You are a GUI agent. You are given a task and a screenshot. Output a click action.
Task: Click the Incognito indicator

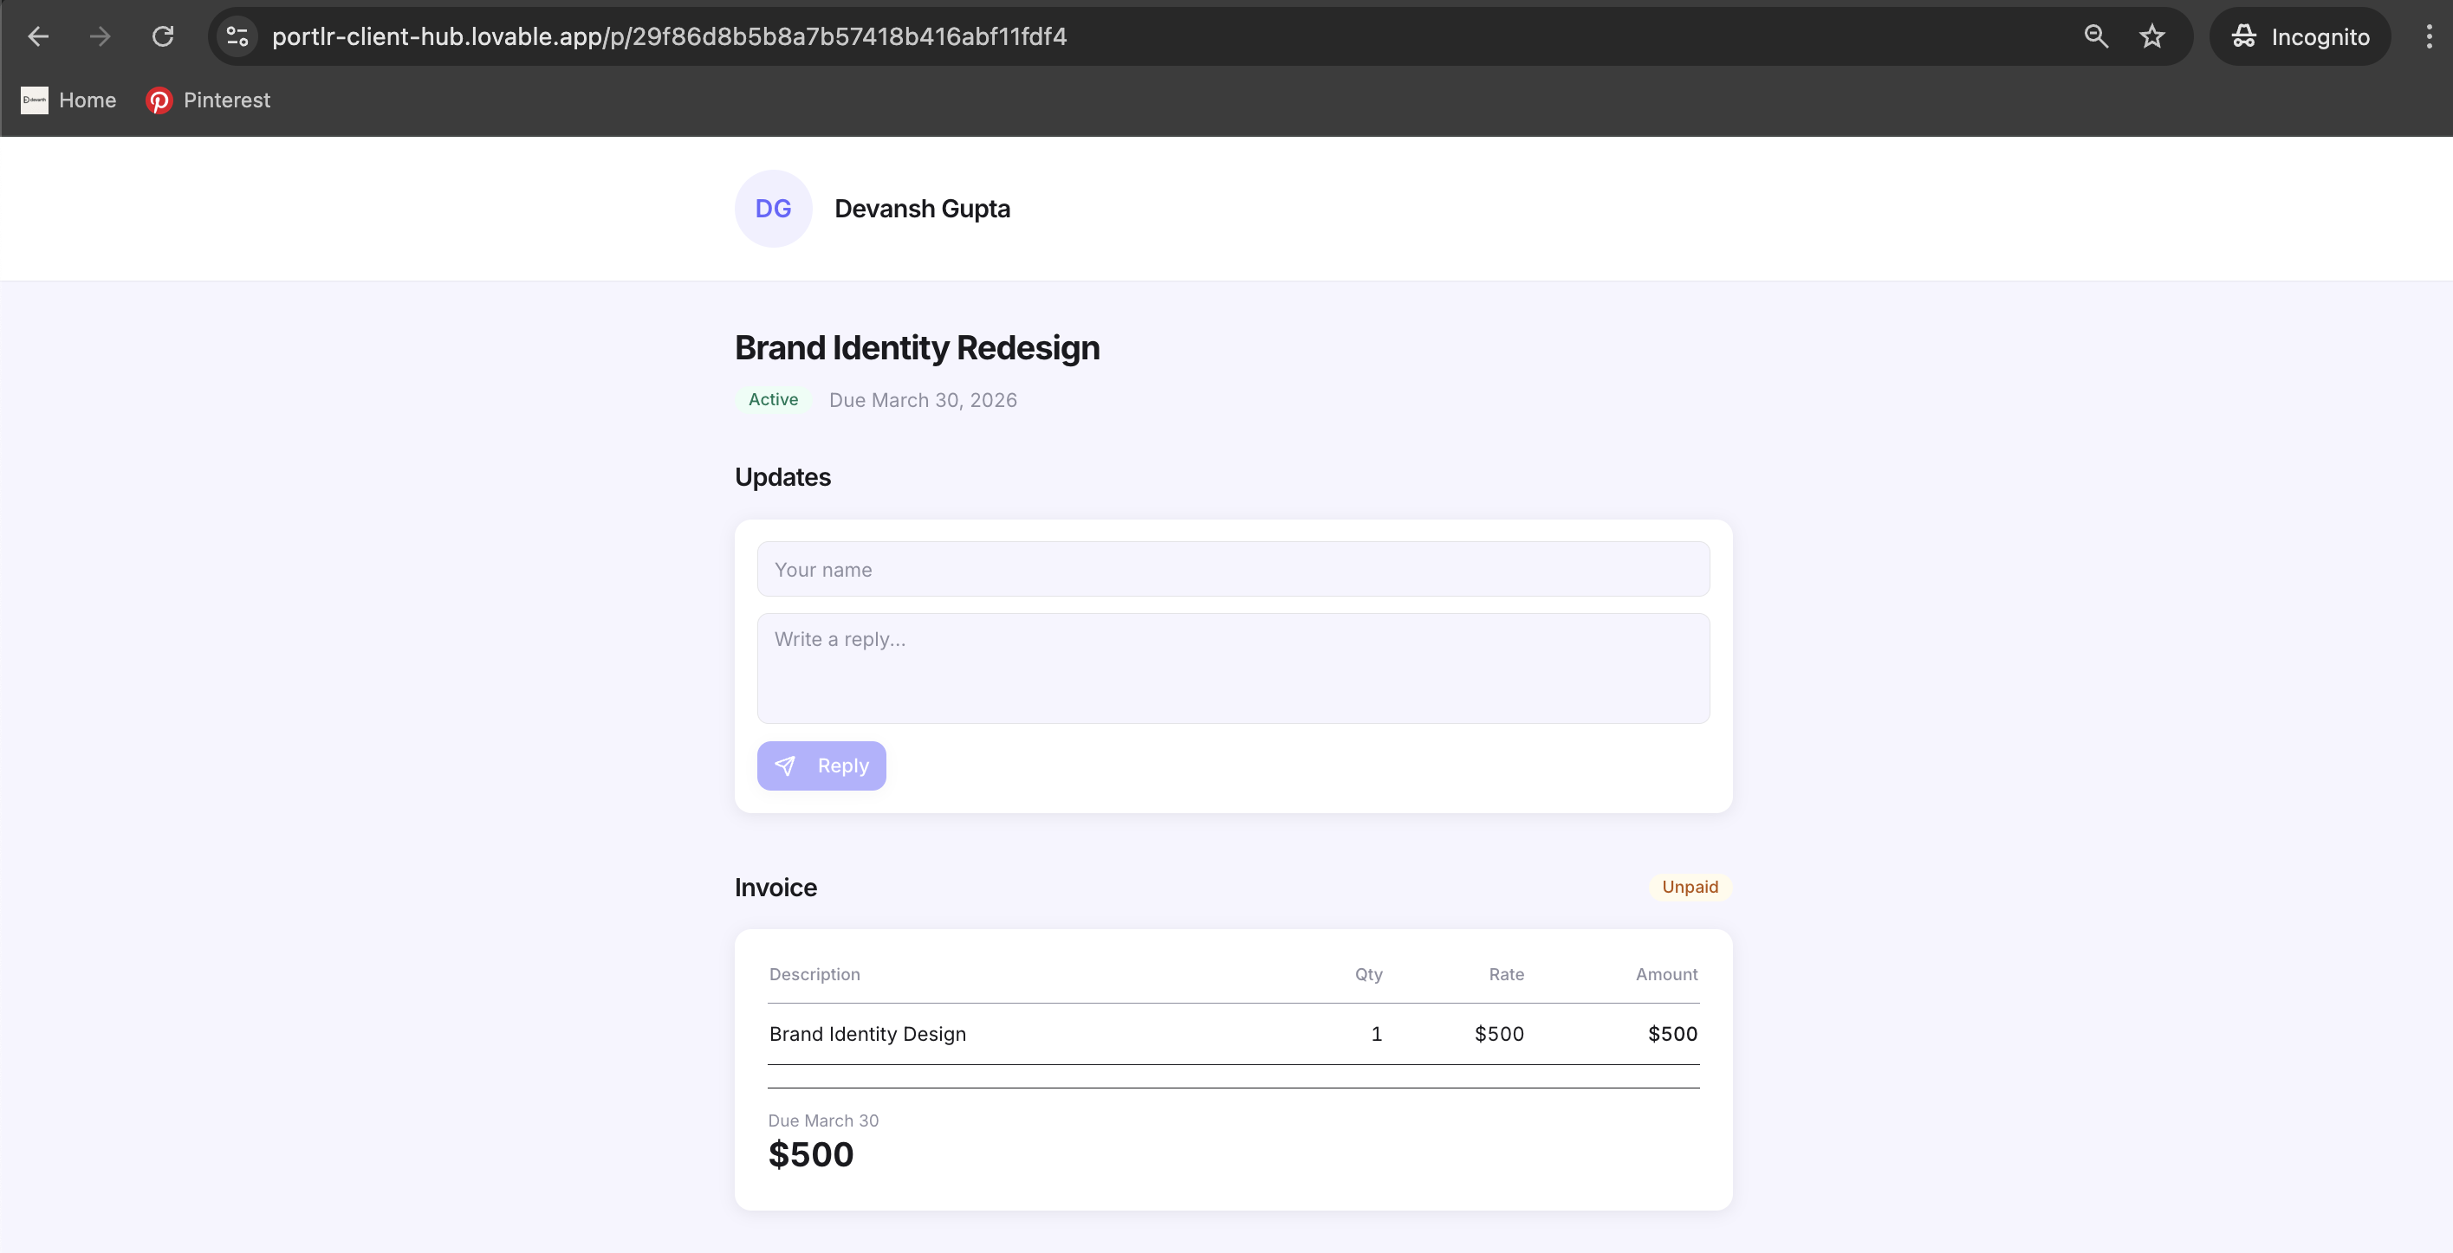(2300, 36)
